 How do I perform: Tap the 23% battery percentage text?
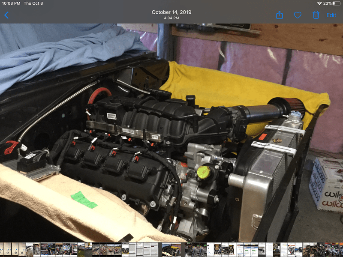(327, 3)
